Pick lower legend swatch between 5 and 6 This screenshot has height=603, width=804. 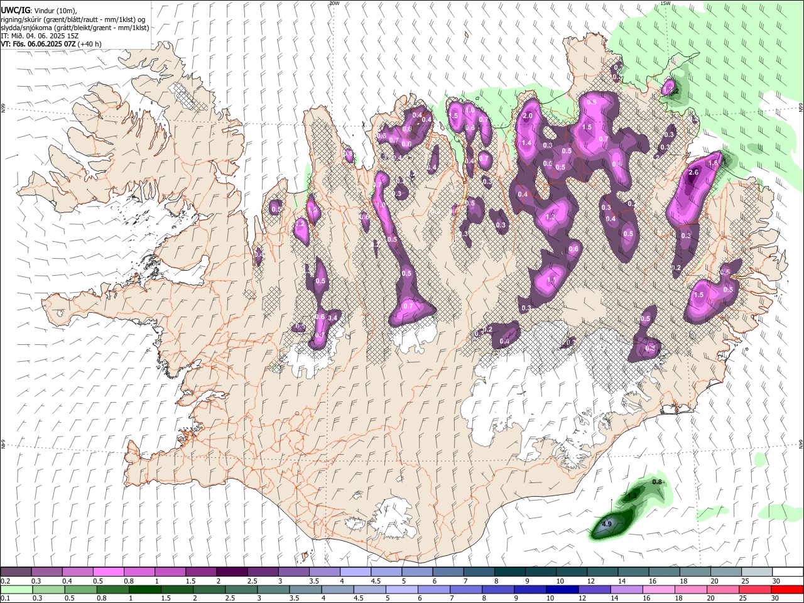402,589
